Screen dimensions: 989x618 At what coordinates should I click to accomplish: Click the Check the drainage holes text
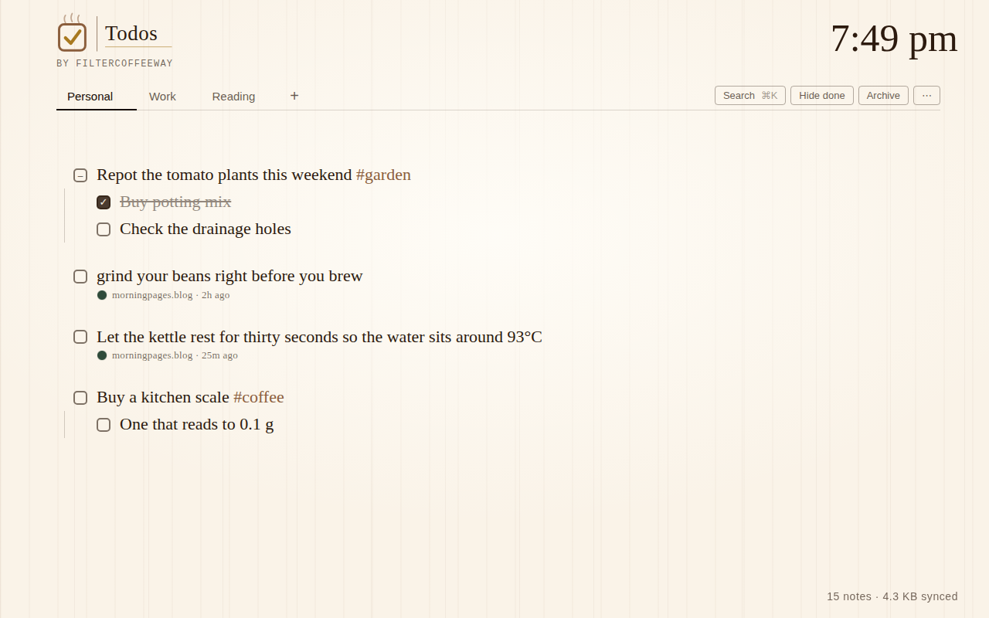[x=206, y=229]
